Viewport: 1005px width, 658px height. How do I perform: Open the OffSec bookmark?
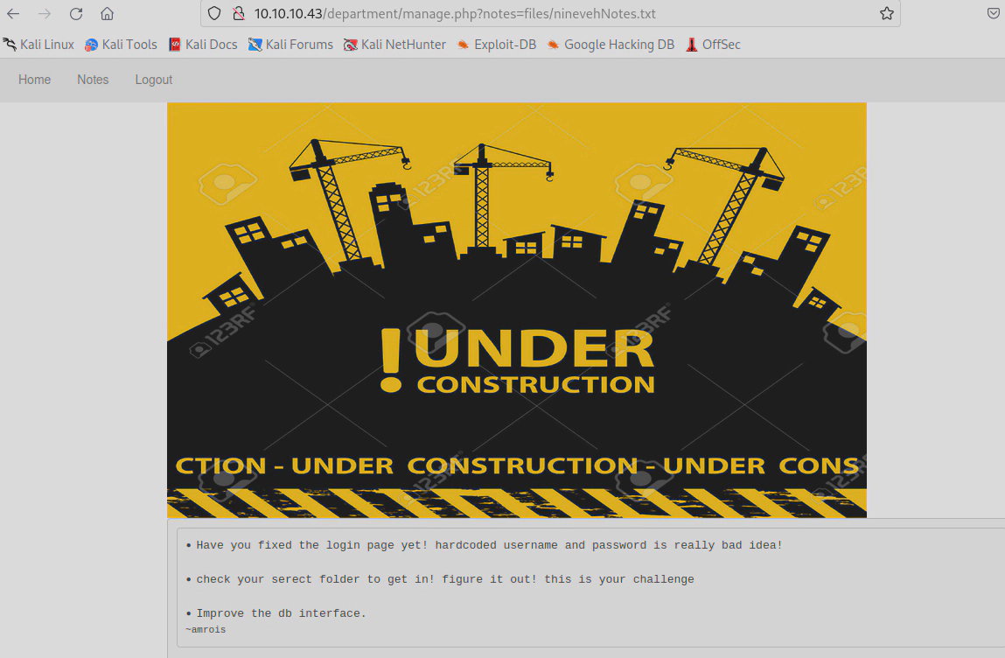[x=713, y=45]
